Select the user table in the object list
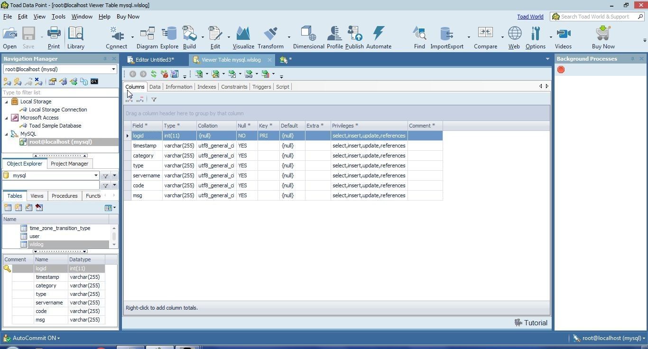 click(34, 236)
